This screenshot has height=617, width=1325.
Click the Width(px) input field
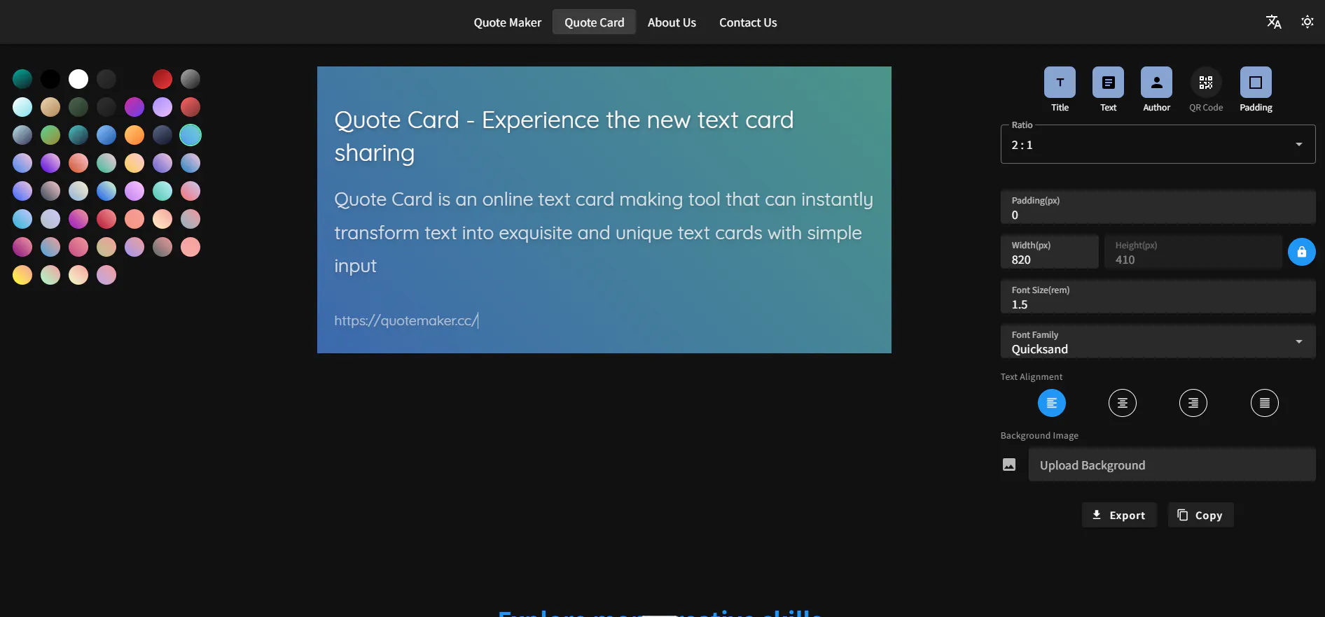(1049, 252)
